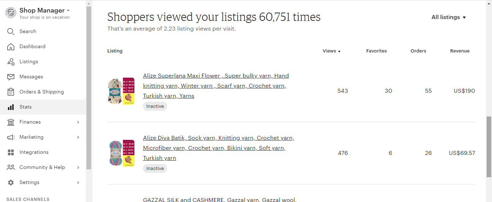The height and width of the screenshot is (202, 492).
Task: Sort by the Revenue column header
Action: click(x=460, y=51)
